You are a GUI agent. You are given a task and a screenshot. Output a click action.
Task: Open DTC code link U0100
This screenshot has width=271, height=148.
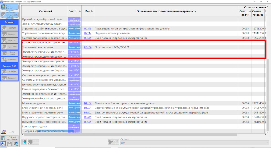point(88,47)
